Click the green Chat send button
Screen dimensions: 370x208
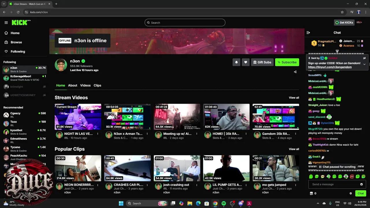click(x=360, y=194)
